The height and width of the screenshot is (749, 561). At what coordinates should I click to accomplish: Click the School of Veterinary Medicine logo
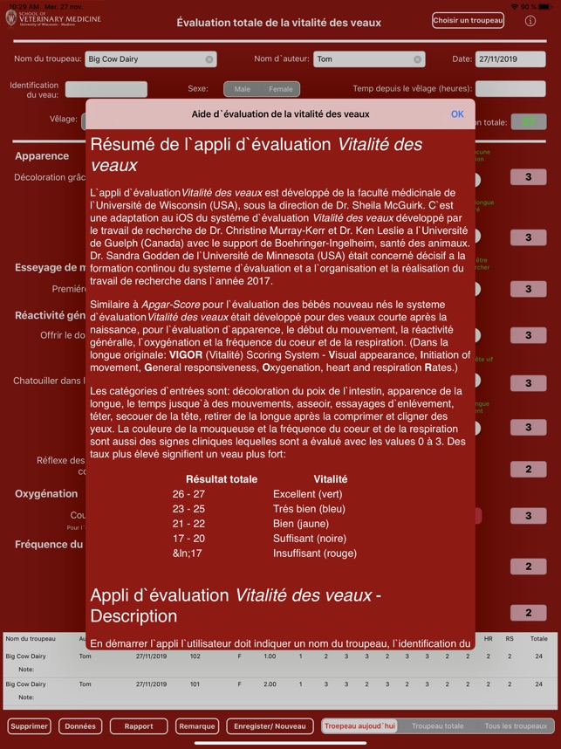[53, 19]
